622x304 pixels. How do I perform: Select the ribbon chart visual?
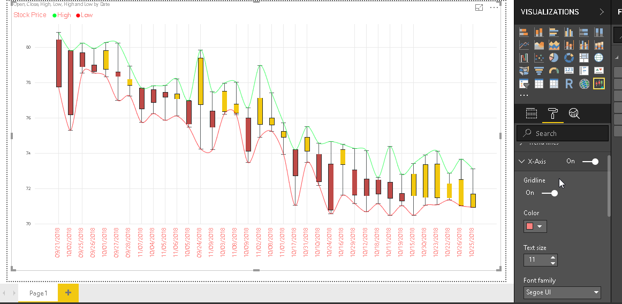(598, 45)
